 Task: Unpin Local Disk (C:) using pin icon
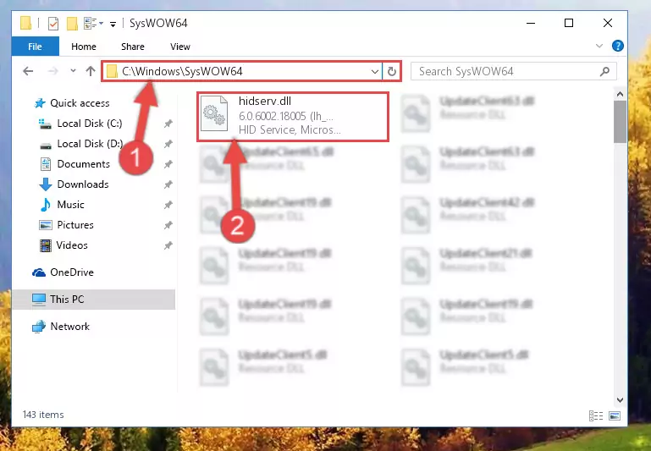[x=168, y=124]
